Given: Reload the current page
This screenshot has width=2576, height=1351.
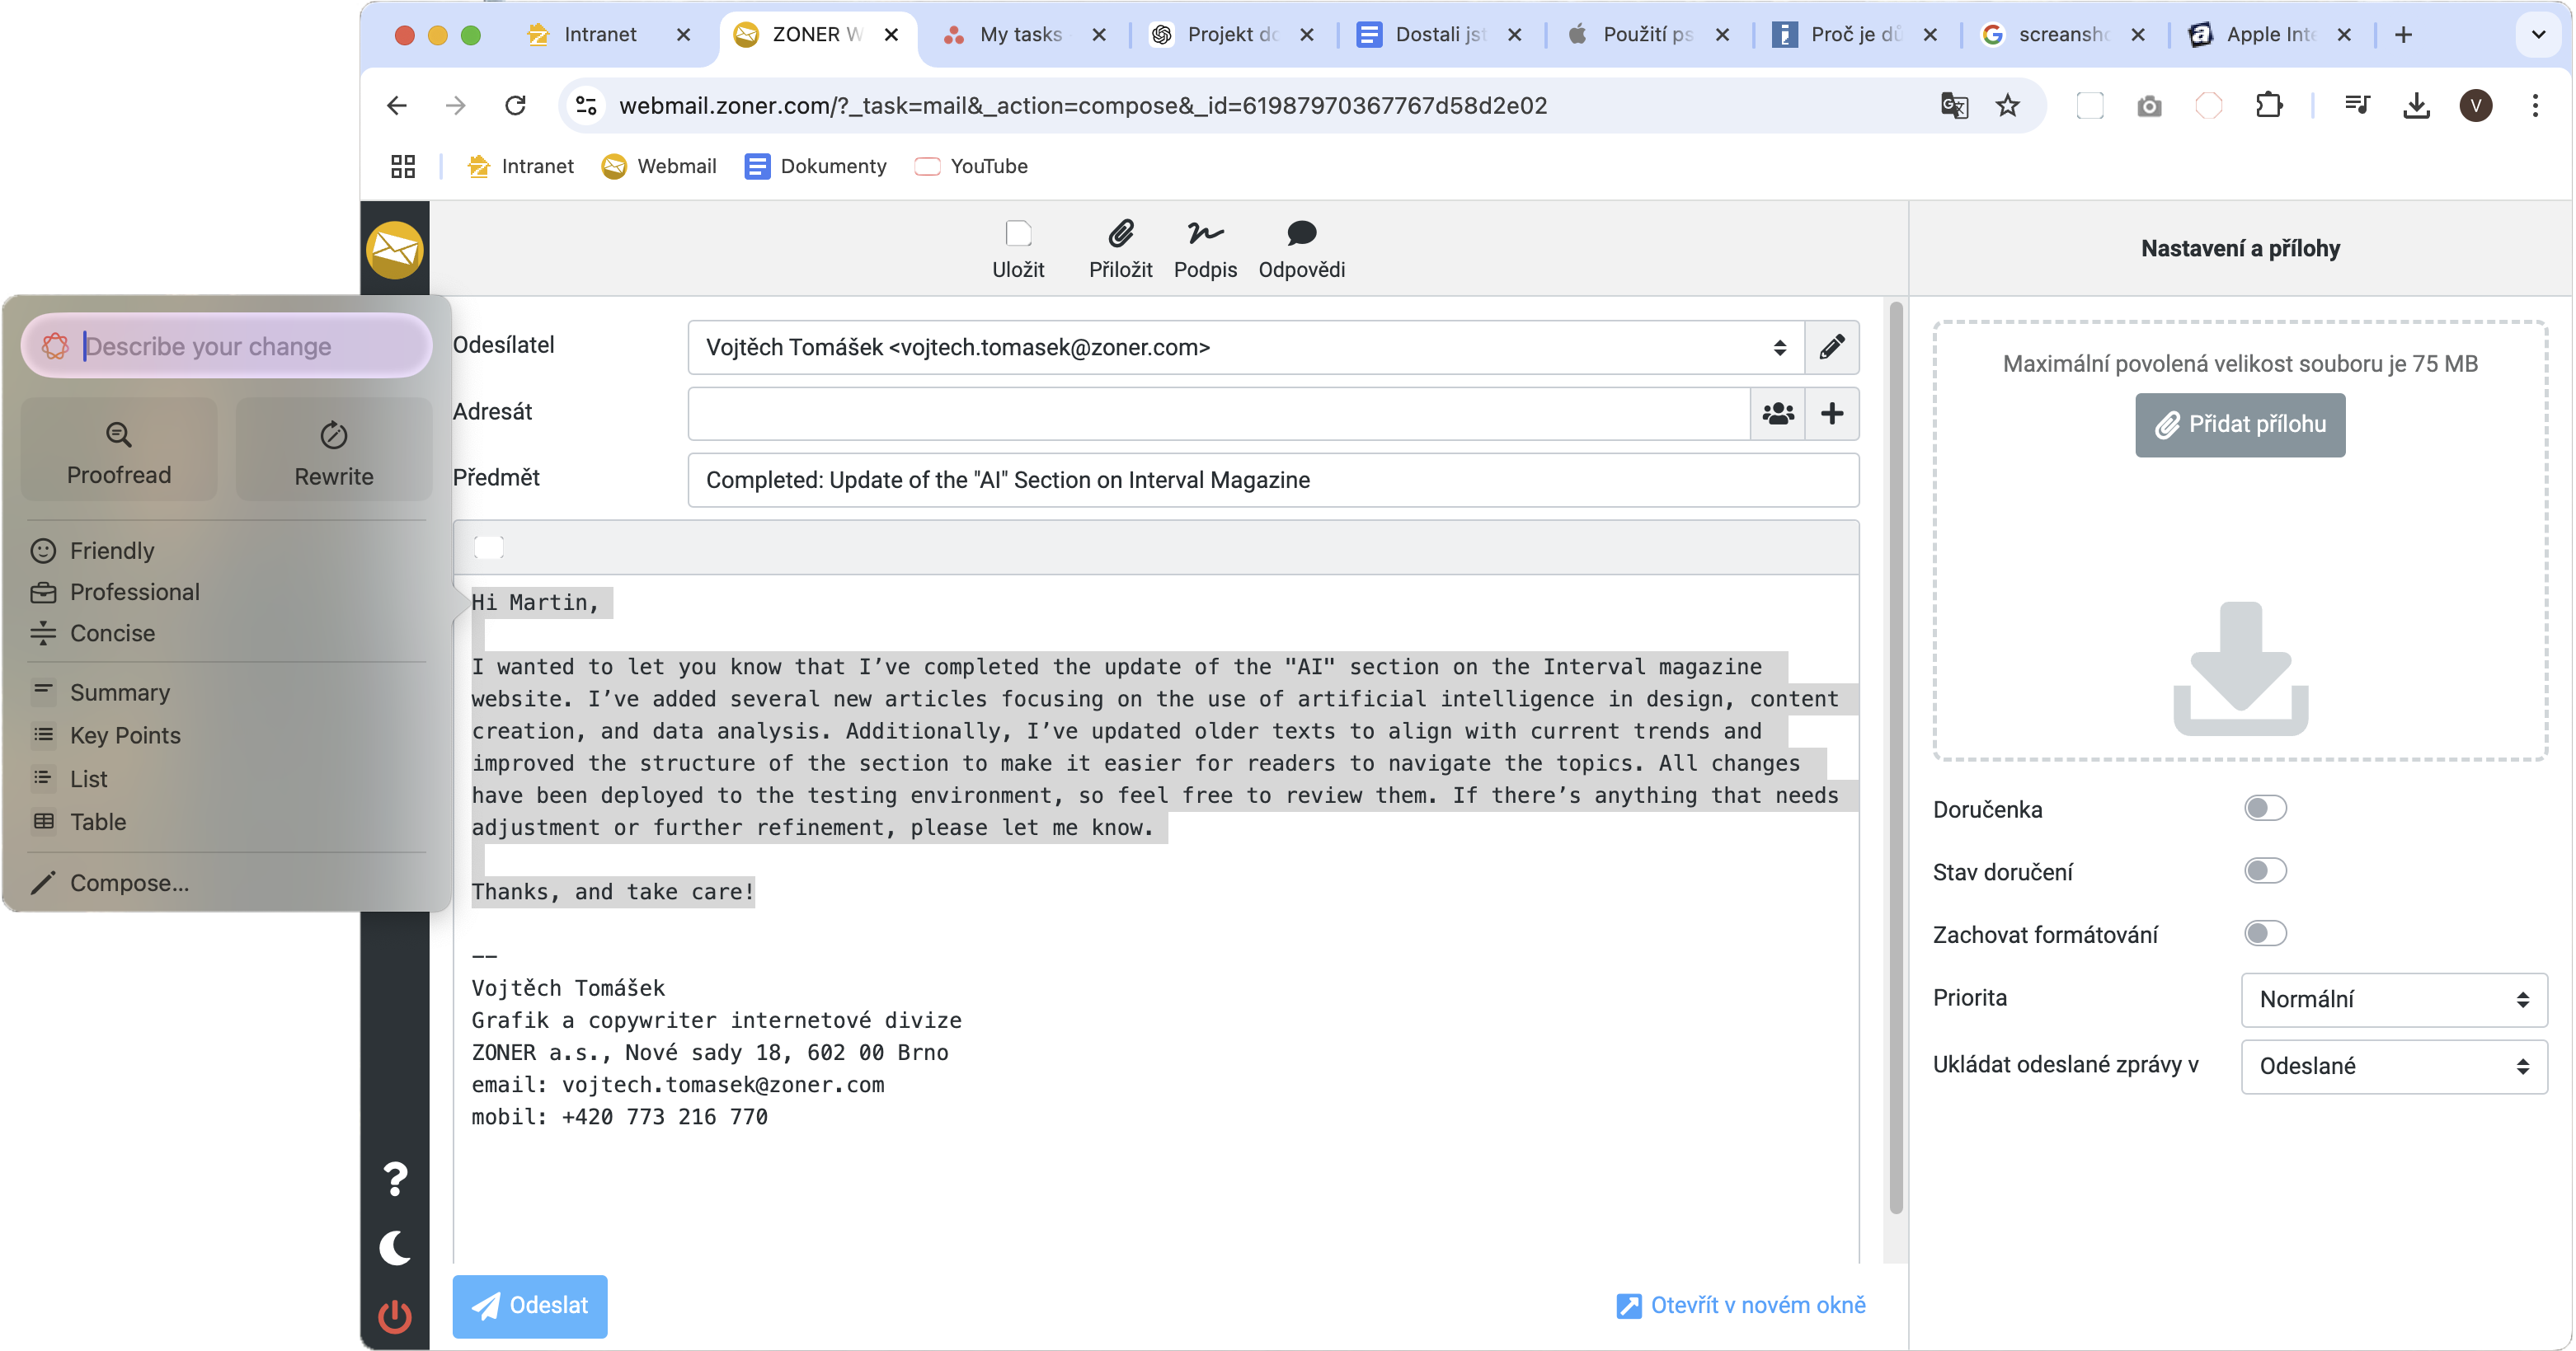Looking at the screenshot, I should 515,105.
